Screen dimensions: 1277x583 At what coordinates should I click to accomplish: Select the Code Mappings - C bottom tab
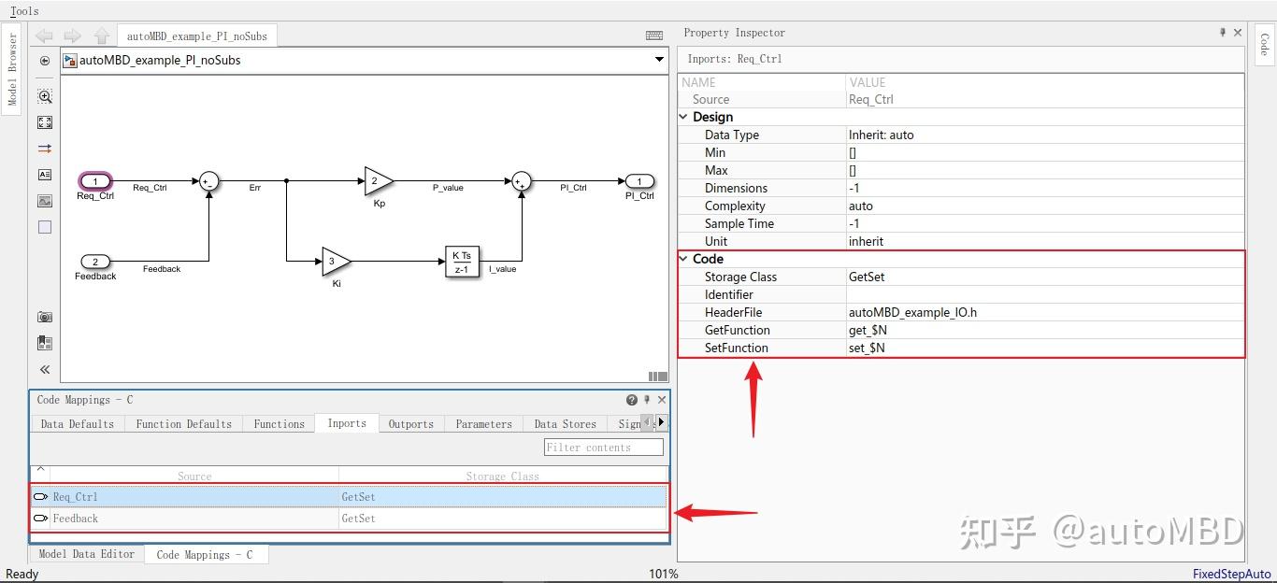(x=205, y=554)
